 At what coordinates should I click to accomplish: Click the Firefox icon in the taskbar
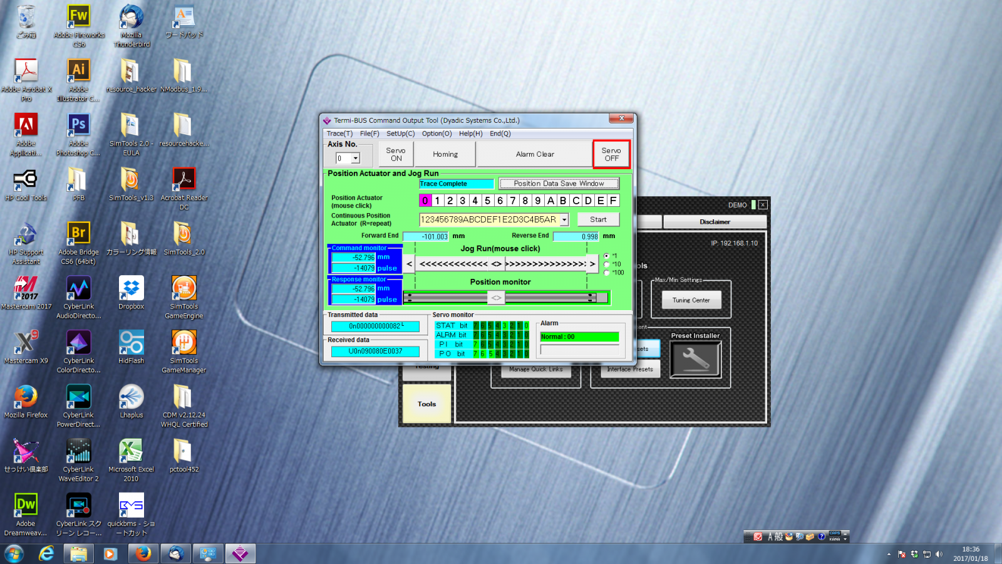pos(143,554)
